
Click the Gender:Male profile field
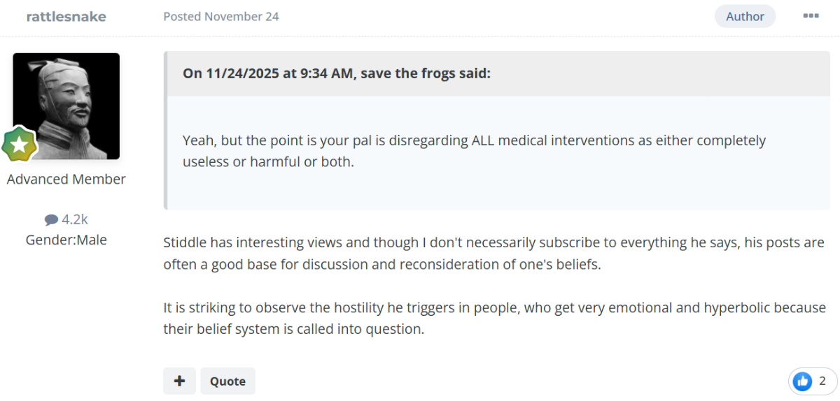tap(66, 240)
